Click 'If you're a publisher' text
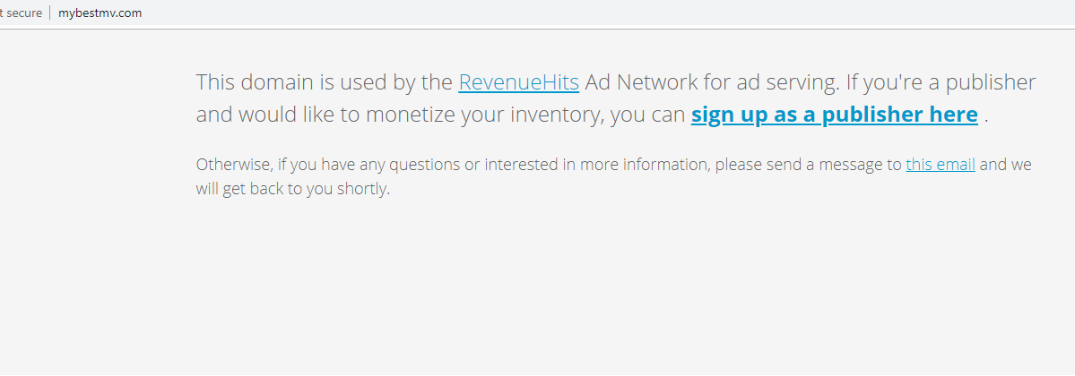Image resolution: width=1075 pixels, height=376 pixels. [941, 83]
